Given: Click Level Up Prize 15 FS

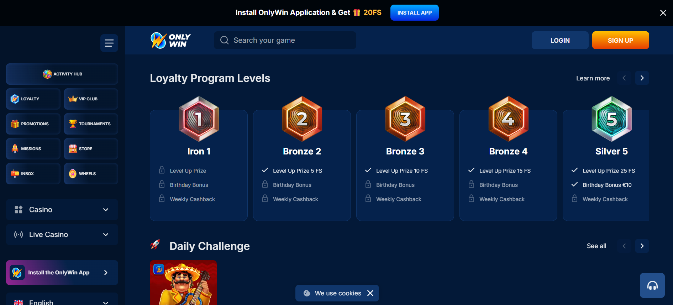Looking at the screenshot, I should [505, 171].
